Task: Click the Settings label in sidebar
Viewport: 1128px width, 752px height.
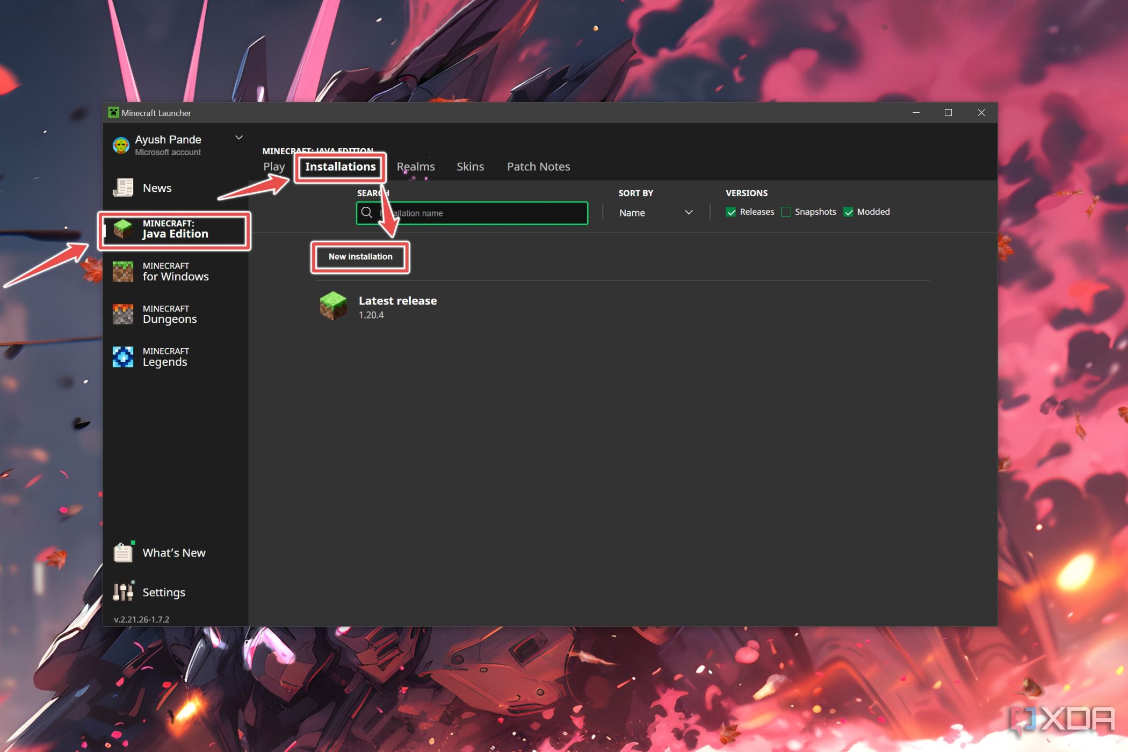Action: coord(164,592)
